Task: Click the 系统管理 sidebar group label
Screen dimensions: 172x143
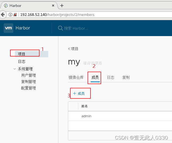Action: point(25,69)
